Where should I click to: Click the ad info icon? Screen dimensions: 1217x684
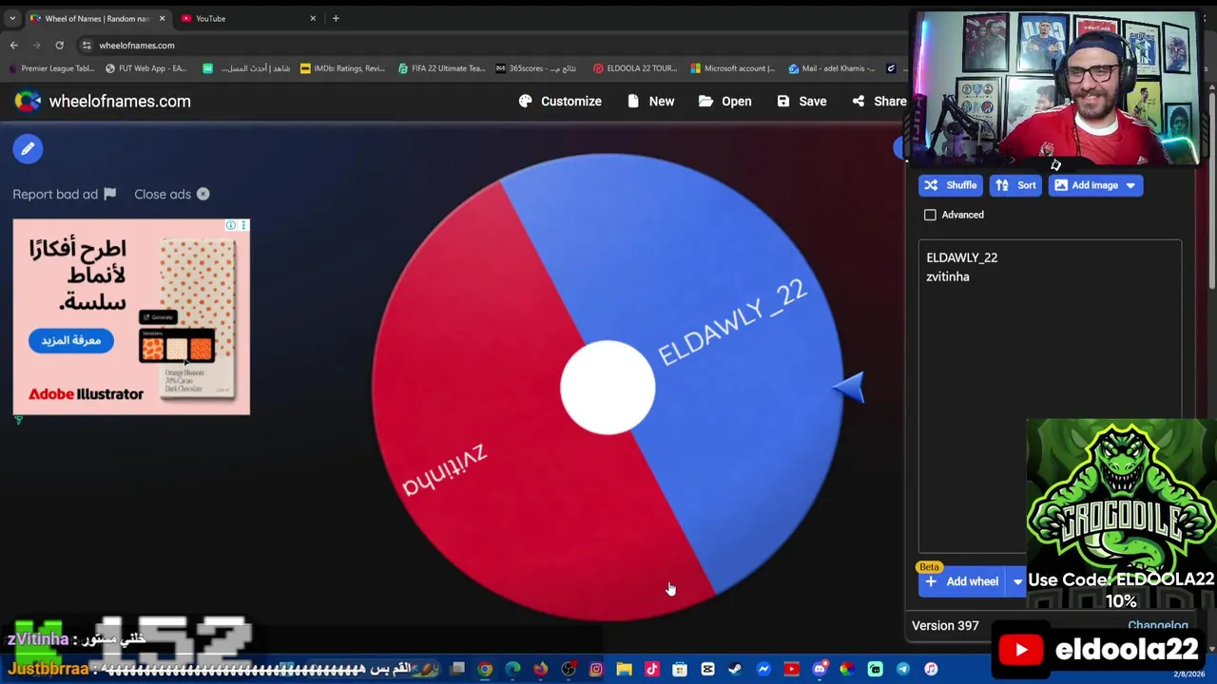[x=231, y=225]
